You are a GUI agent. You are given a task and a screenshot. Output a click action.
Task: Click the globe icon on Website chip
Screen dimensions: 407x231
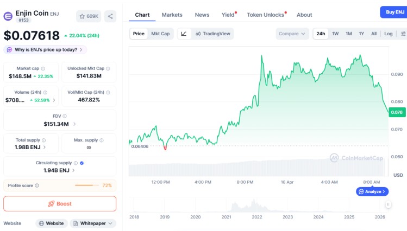(x=41, y=223)
